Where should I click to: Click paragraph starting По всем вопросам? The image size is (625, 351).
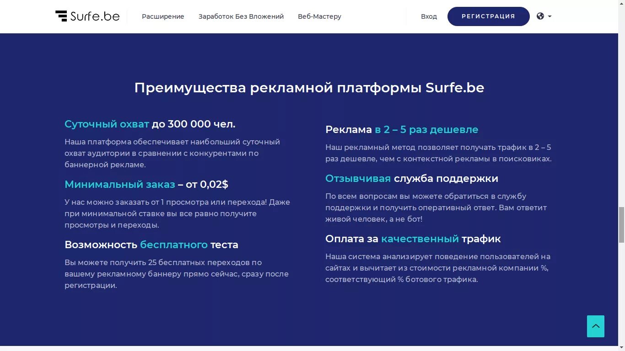[x=436, y=207]
